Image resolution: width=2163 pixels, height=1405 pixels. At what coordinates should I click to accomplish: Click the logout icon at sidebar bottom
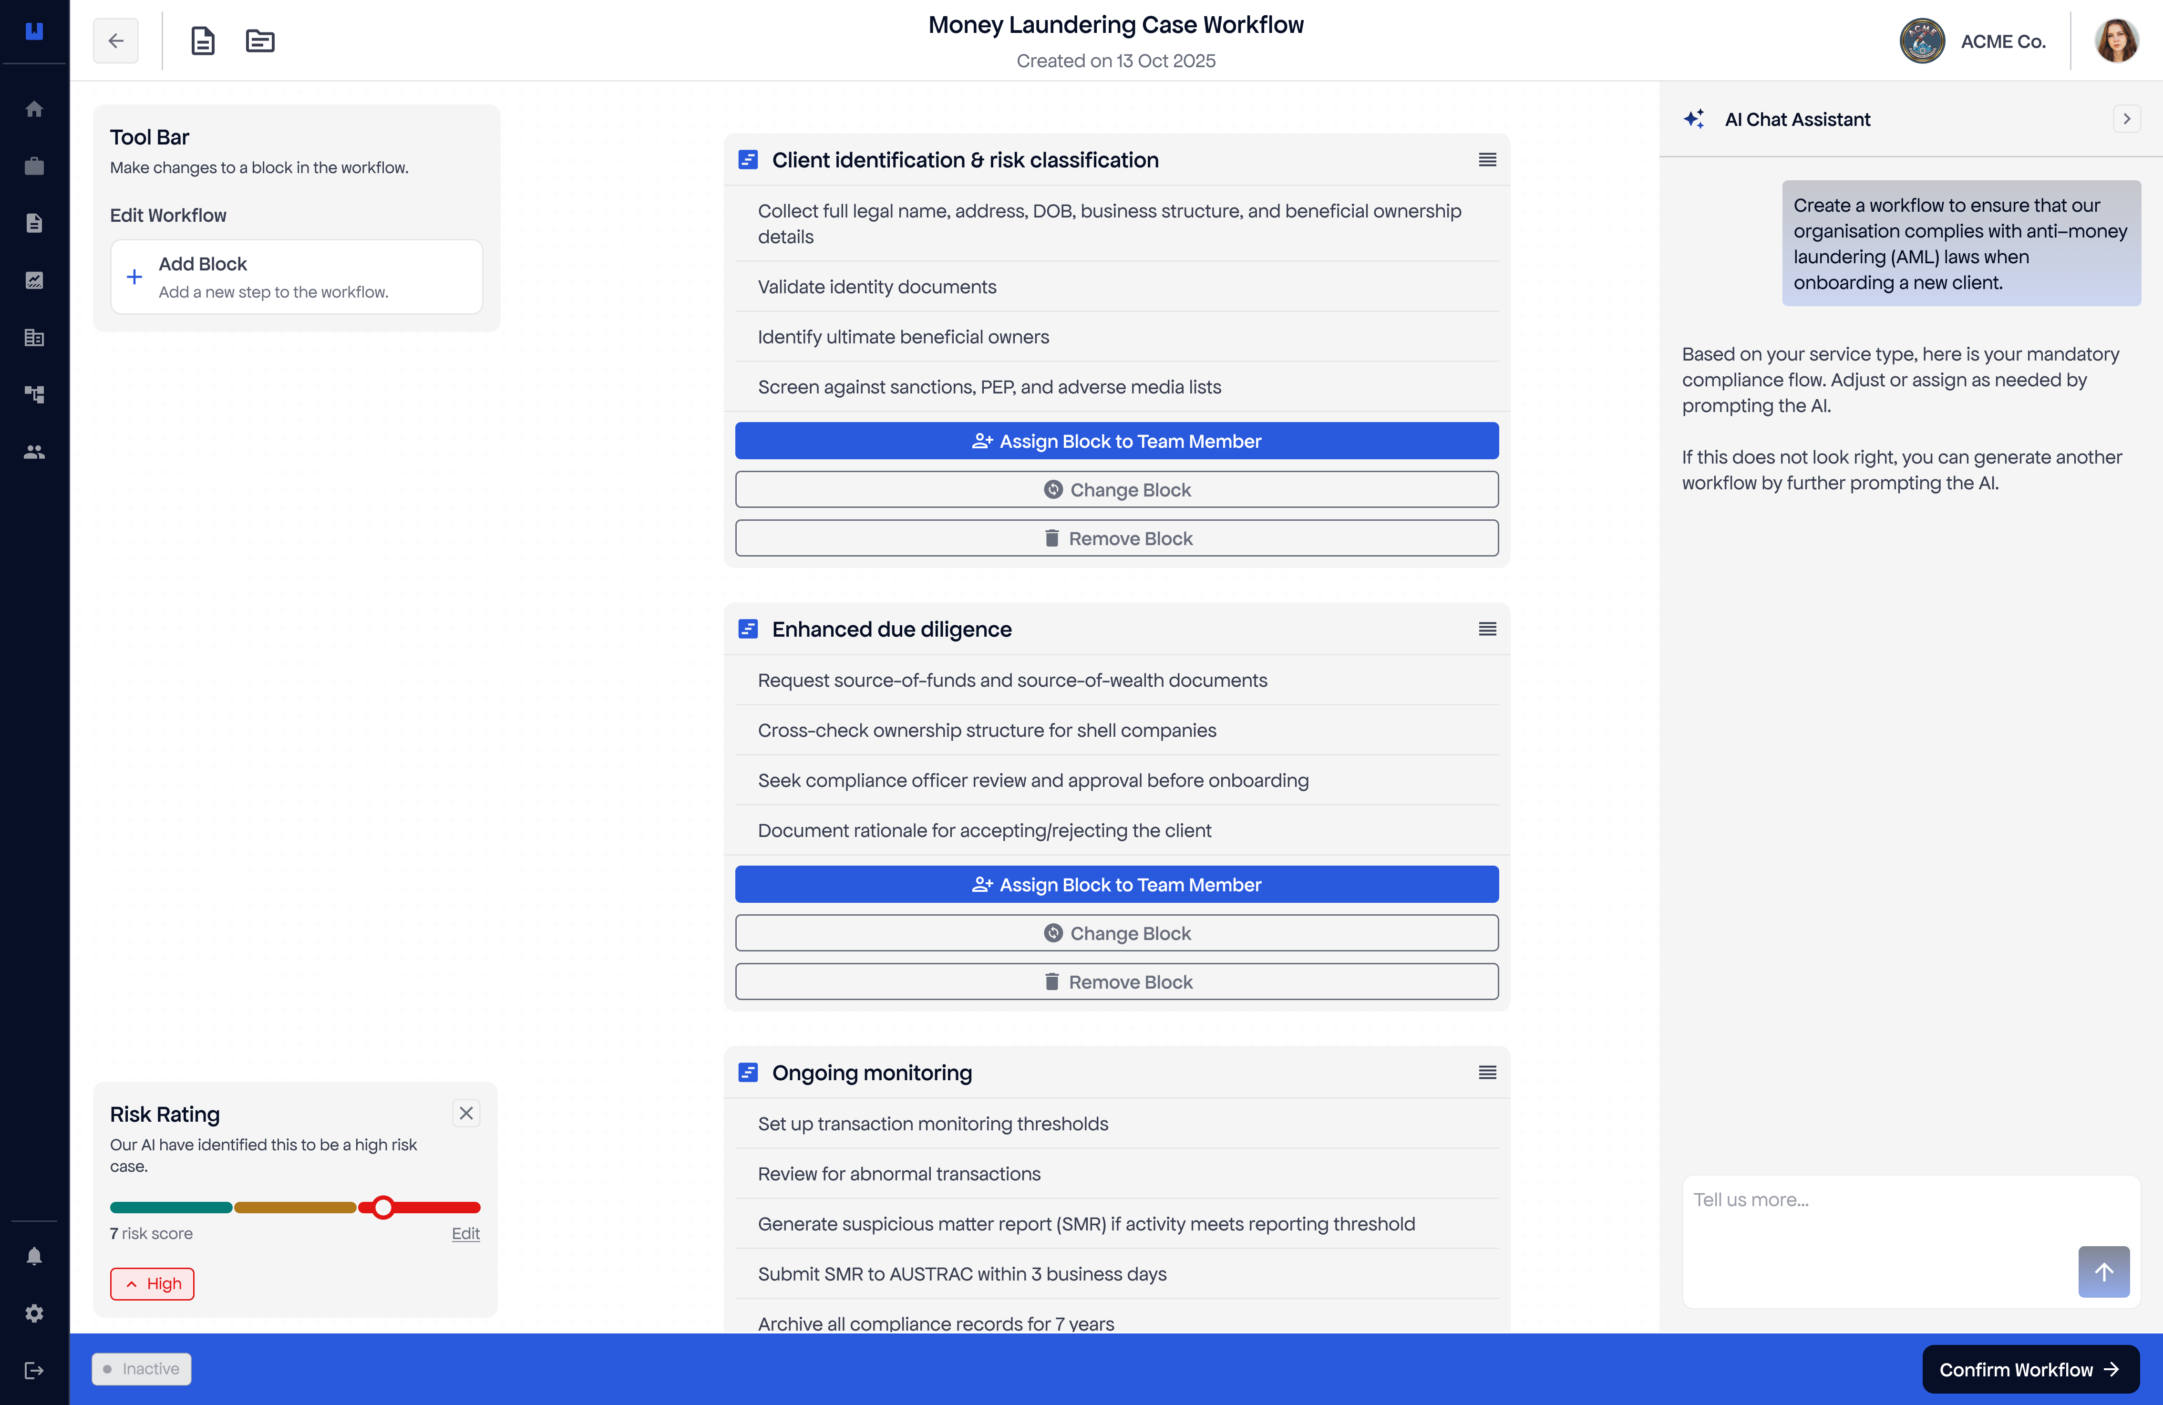(x=34, y=1371)
